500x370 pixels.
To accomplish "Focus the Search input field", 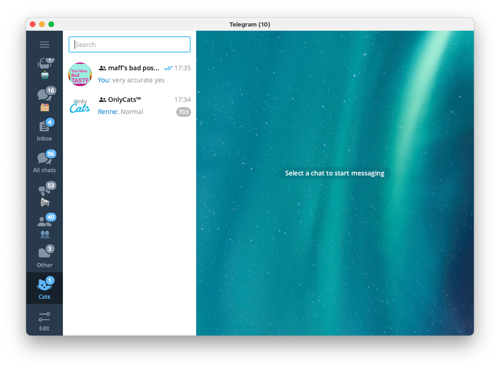I will tap(130, 45).
